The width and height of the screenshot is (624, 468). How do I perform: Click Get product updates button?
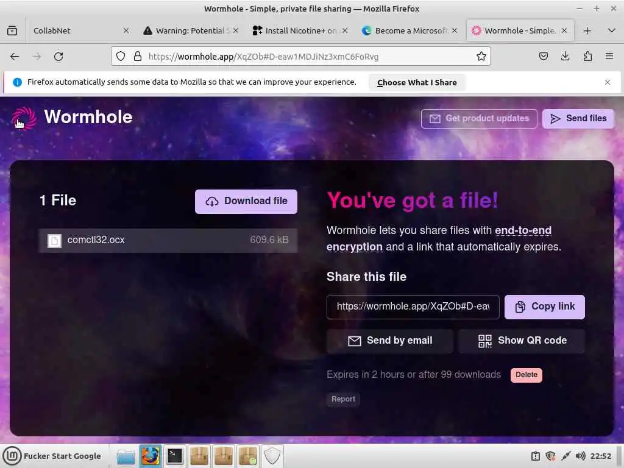(479, 119)
